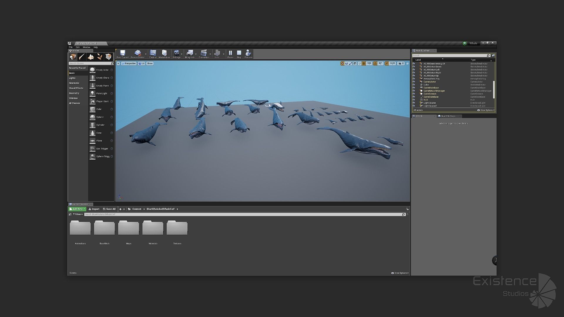Toggle visibility of the AtmosphericFog actor

click(x=414, y=79)
